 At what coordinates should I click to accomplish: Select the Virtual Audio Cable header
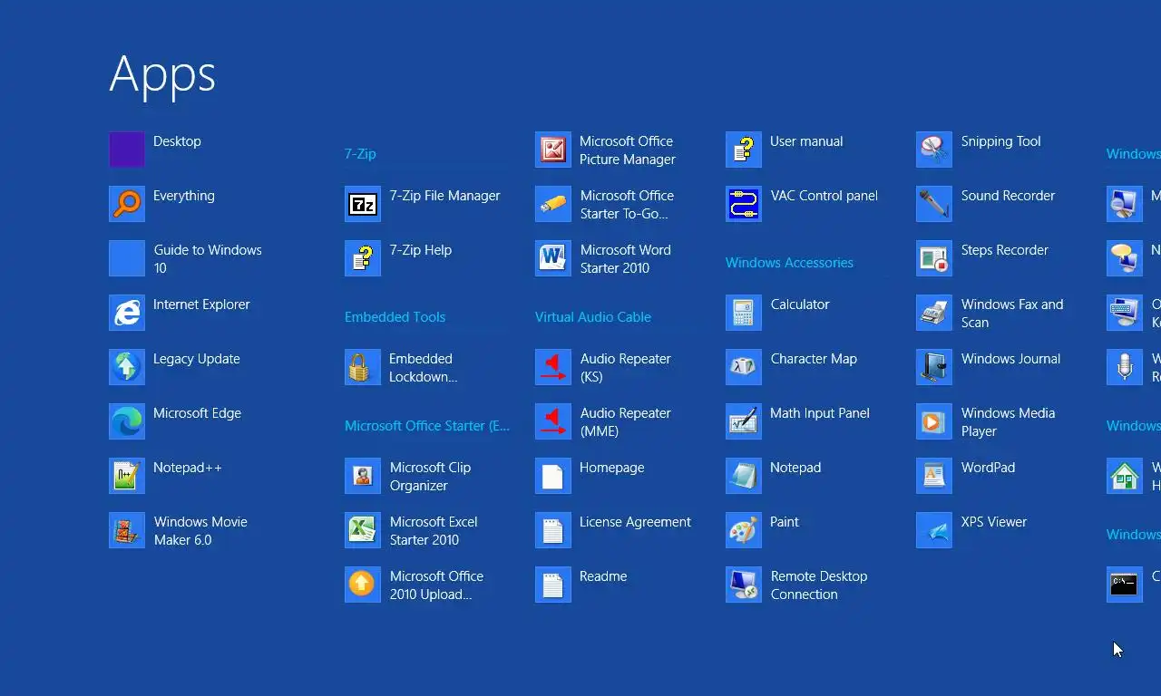593,317
